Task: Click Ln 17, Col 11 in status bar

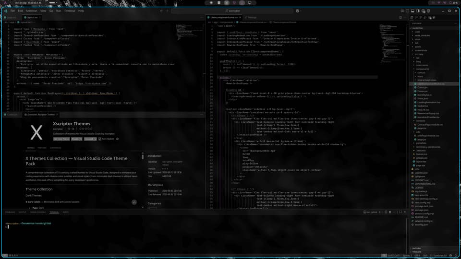Action: tap(394, 256)
